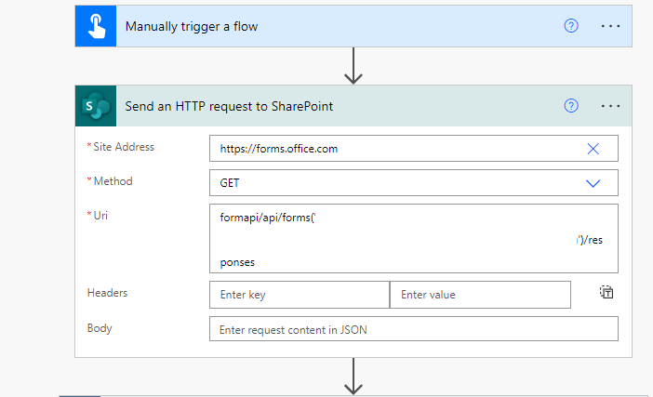Click arrow connector between trigger and action
653x397 pixels.
tap(353, 65)
